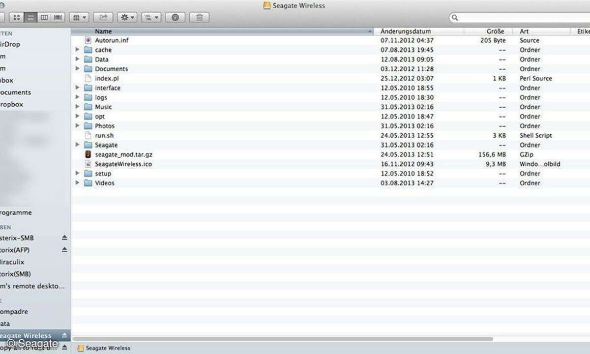The height and width of the screenshot is (354, 590).
Task: Click the SeagateWireless.ico file icon
Action: pos(88,164)
